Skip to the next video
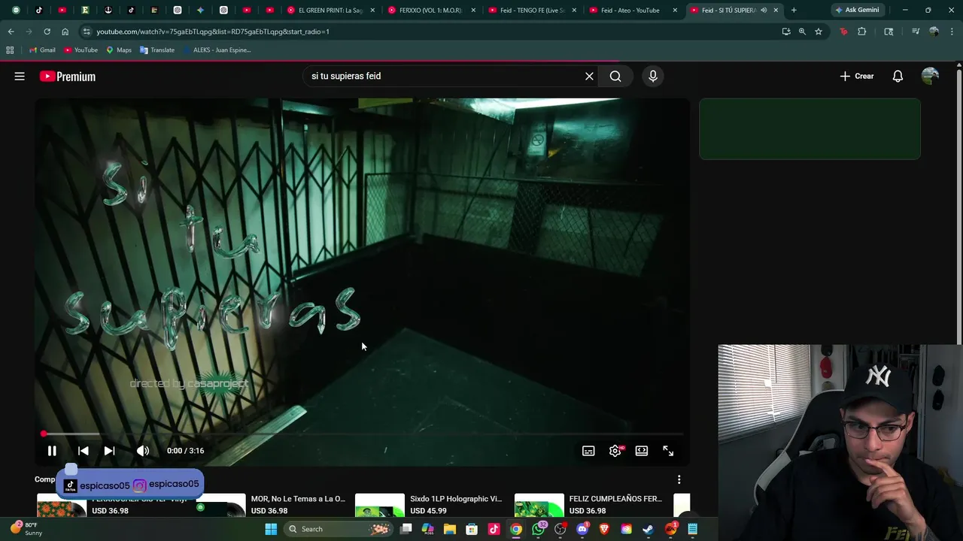This screenshot has height=541, width=963. coord(109,451)
